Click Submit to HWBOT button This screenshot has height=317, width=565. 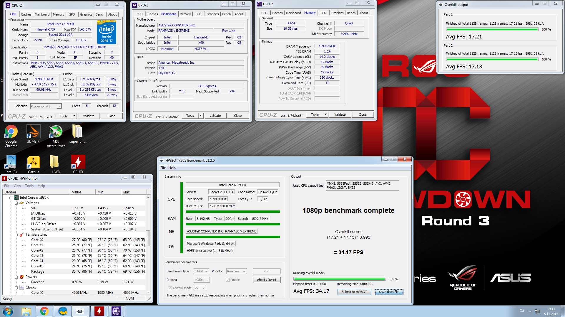tap(354, 292)
